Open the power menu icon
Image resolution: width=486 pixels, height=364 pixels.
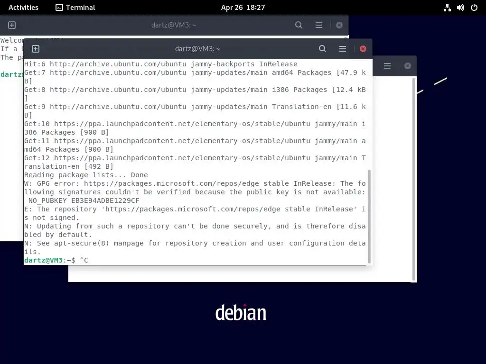point(474,8)
